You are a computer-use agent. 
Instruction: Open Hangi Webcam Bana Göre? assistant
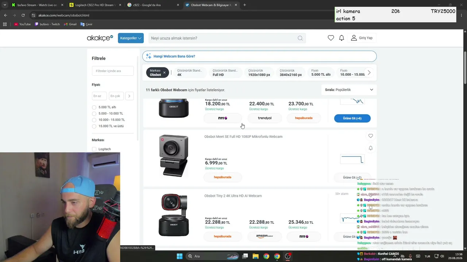click(x=259, y=56)
